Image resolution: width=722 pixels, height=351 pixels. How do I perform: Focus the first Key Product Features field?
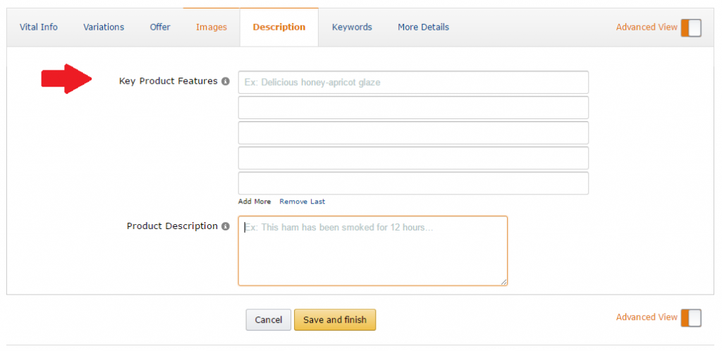[x=413, y=82]
